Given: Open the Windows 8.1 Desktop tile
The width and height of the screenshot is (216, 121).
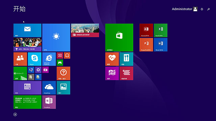Looking at the screenshot, I should (x=20, y=73).
